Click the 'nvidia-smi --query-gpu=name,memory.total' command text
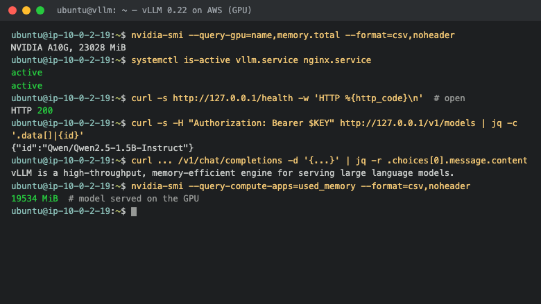 tap(235, 35)
